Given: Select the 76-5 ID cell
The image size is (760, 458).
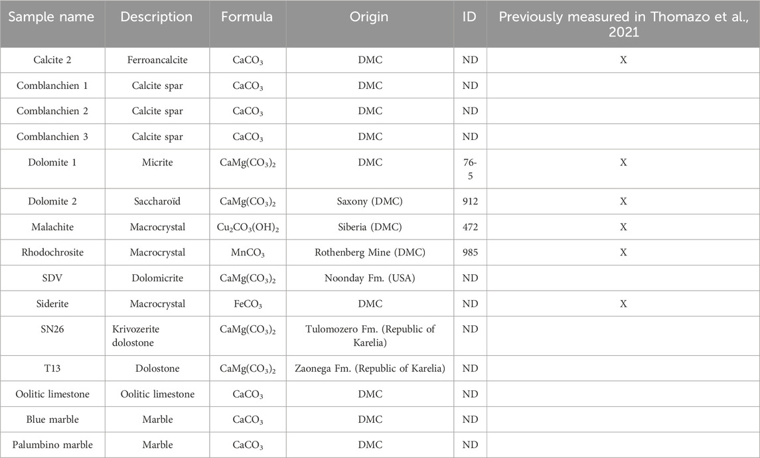Looking at the screenshot, I should click(470, 169).
